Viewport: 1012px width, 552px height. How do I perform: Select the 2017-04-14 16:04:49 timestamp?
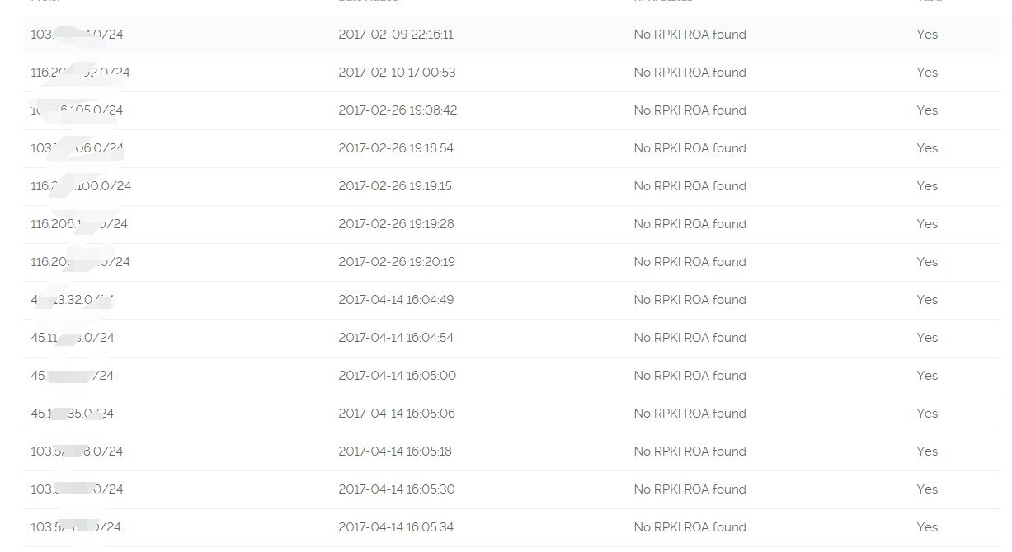(x=396, y=300)
